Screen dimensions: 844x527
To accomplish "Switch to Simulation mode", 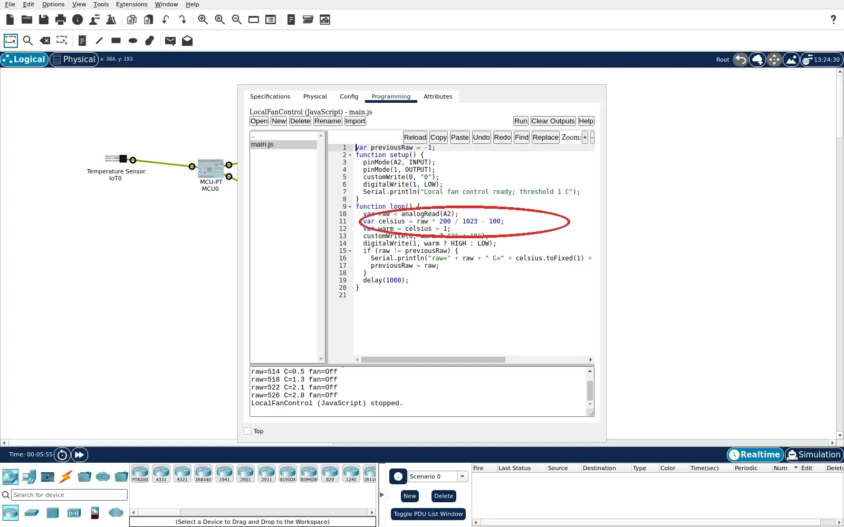I will click(x=814, y=454).
